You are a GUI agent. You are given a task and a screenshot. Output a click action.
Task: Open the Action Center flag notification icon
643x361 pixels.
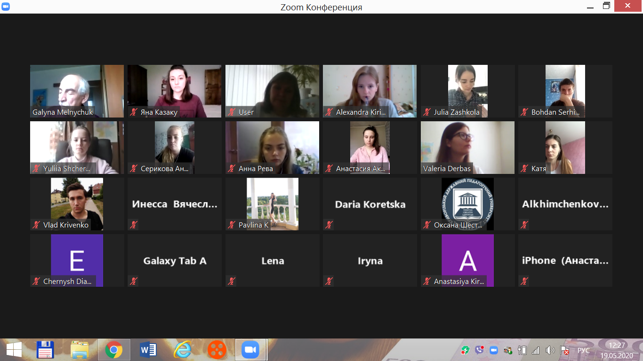point(564,350)
